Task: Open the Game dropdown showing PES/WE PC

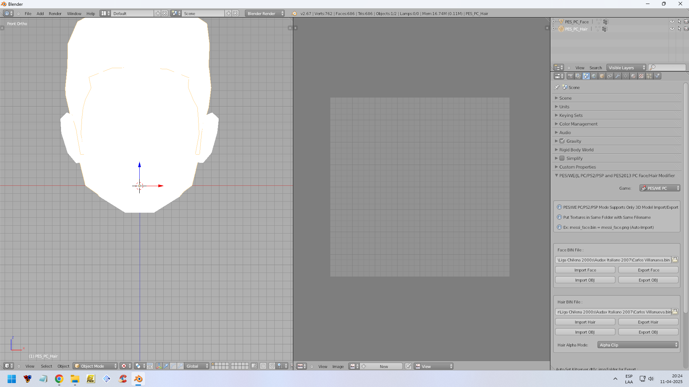Action: pyautogui.click(x=660, y=188)
